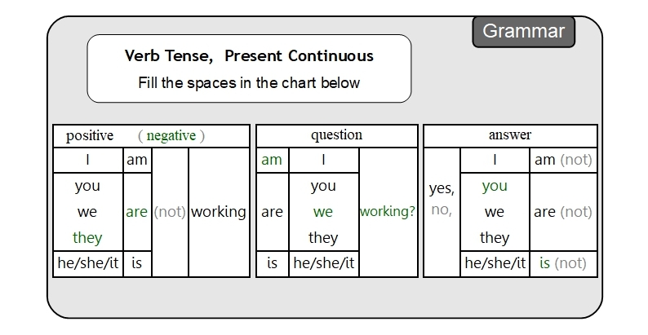
Task: Click the green 'working?' cell
Action: (388, 212)
